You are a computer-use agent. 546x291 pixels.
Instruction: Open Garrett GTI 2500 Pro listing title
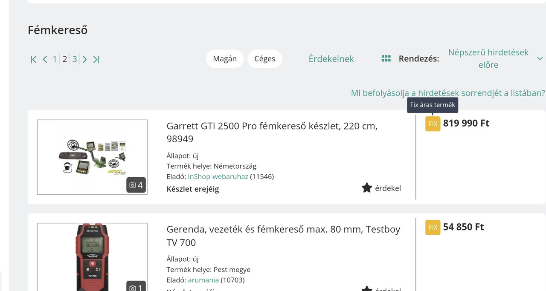(272, 132)
